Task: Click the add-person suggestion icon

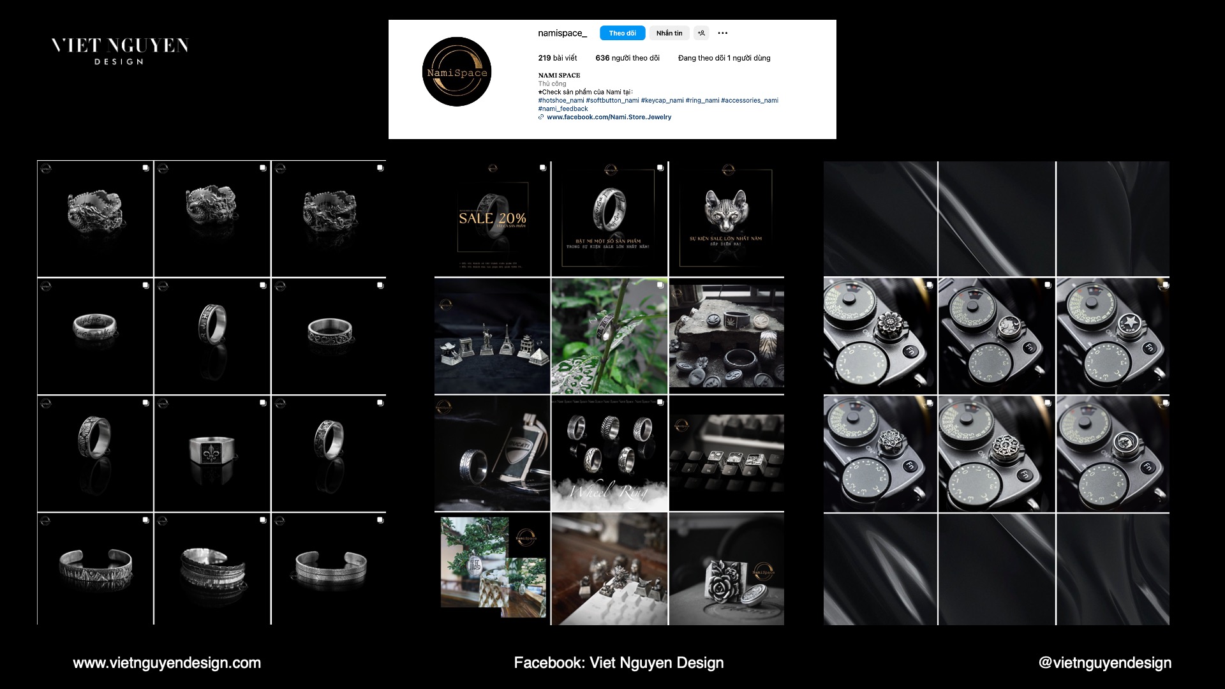Action: [x=701, y=33]
